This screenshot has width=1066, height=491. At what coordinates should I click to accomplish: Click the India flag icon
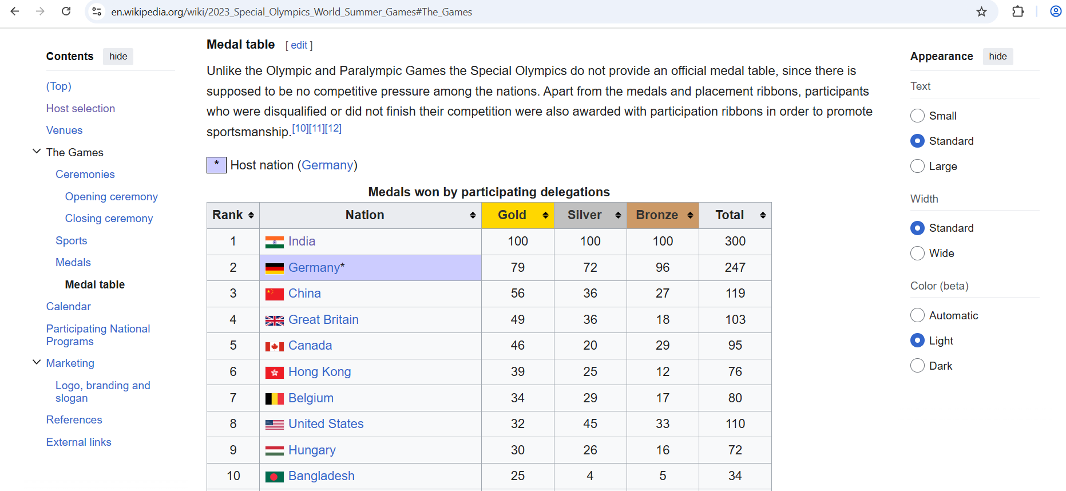[275, 242]
